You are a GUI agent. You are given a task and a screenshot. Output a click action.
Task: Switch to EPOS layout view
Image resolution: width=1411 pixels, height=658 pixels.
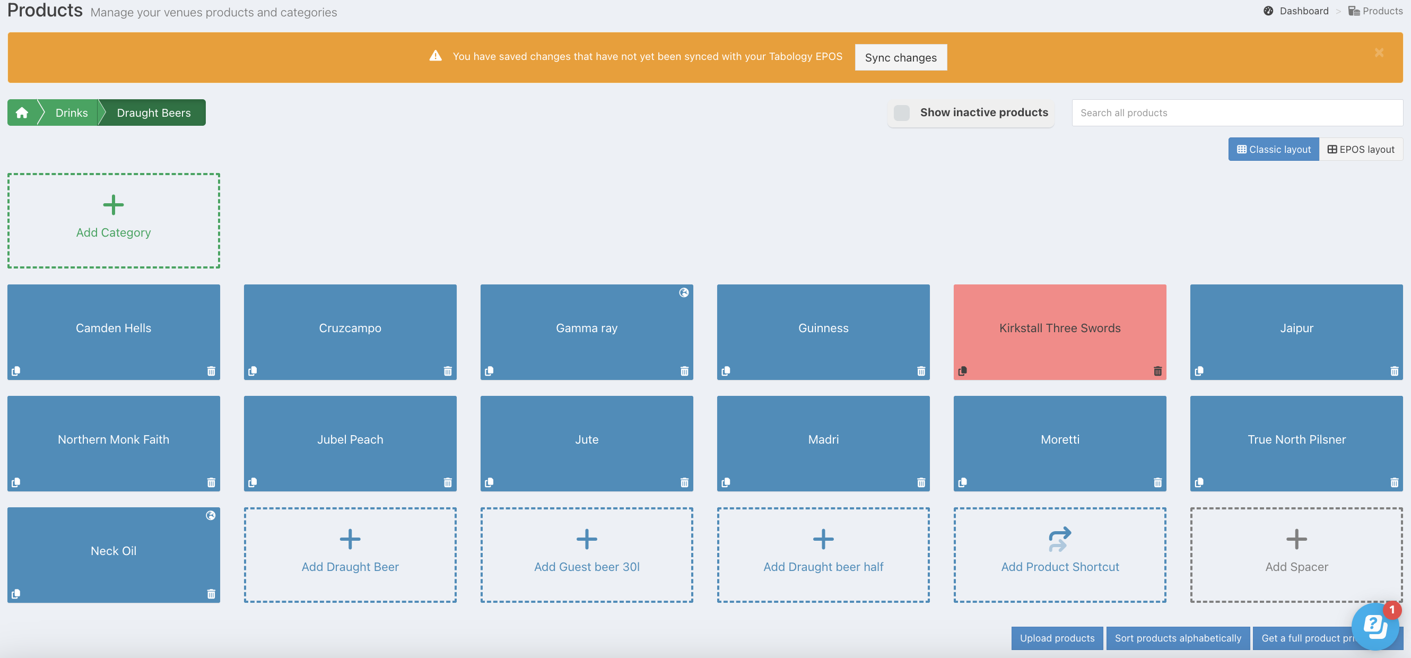(x=1361, y=149)
